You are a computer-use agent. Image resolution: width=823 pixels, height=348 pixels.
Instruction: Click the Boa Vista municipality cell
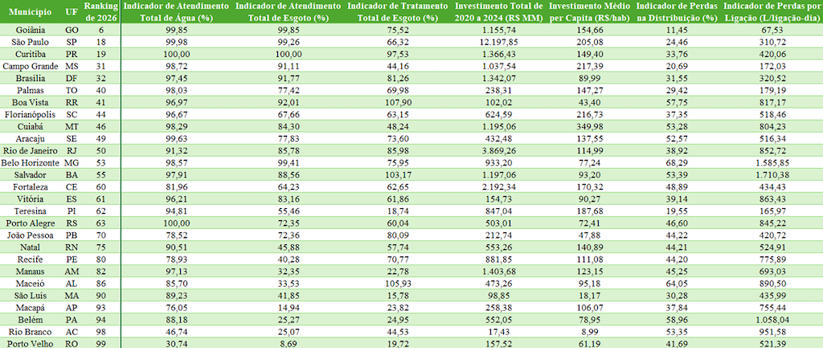(x=31, y=102)
